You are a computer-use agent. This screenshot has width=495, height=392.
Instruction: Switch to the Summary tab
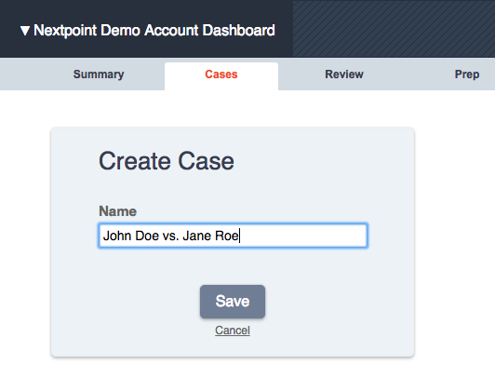tap(99, 74)
